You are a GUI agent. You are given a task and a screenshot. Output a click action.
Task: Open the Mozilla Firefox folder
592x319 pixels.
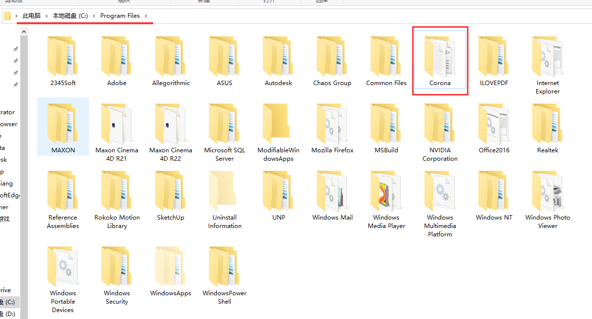(332, 128)
